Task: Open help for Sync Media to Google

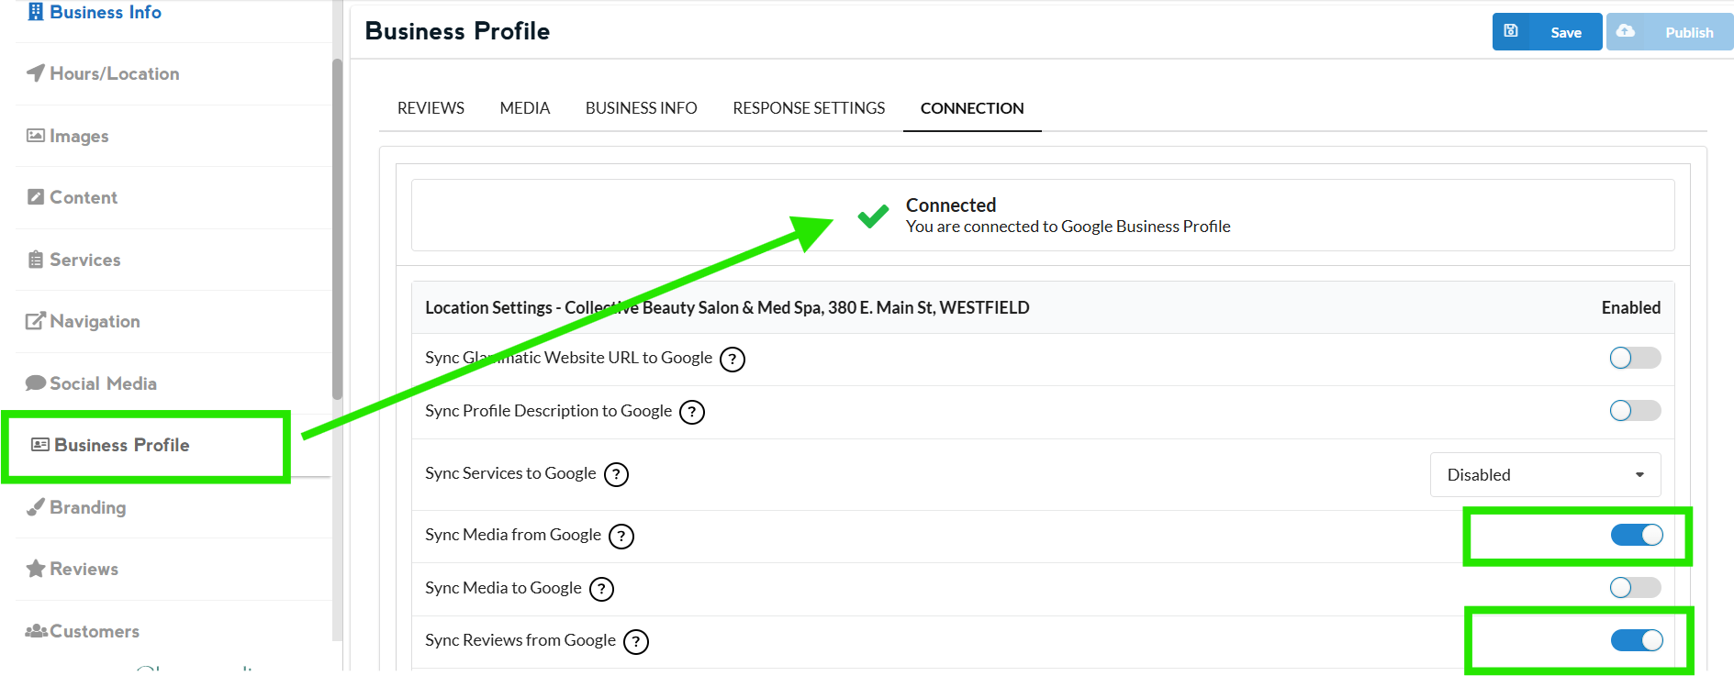Action: (601, 589)
